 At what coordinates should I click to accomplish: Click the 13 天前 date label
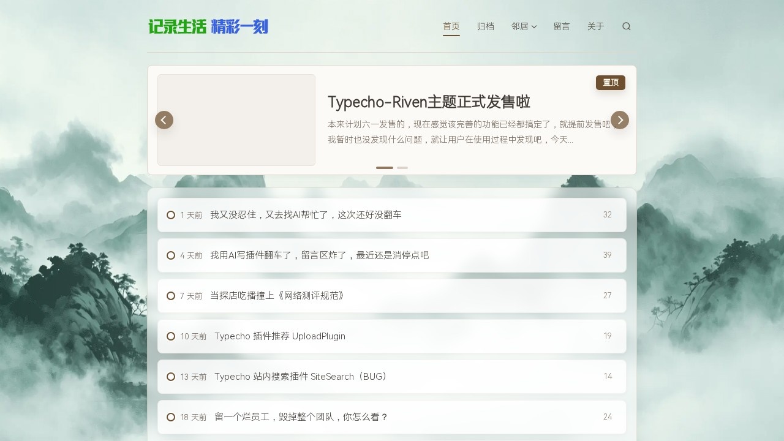coord(194,377)
